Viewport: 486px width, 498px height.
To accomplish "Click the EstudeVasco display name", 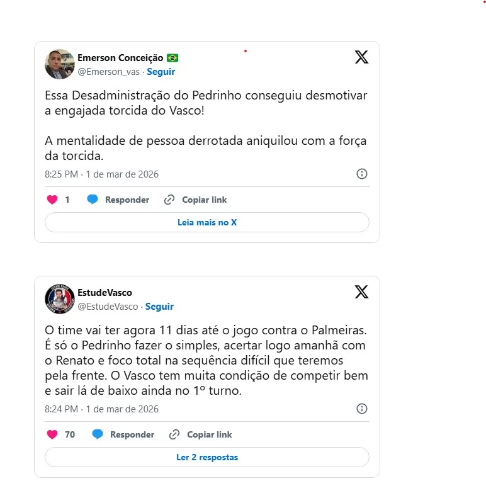I will [x=105, y=293].
